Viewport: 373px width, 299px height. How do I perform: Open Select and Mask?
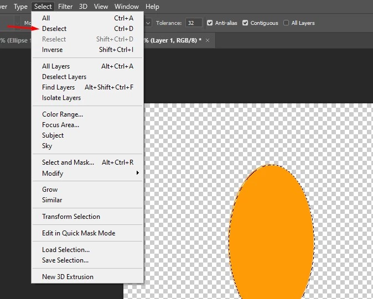87,162
